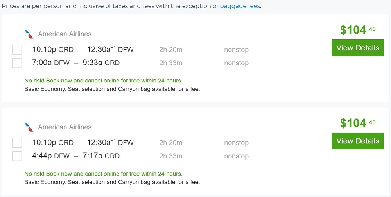View Details for itinerary with 4:44p return
391x197 pixels.
click(x=357, y=141)
